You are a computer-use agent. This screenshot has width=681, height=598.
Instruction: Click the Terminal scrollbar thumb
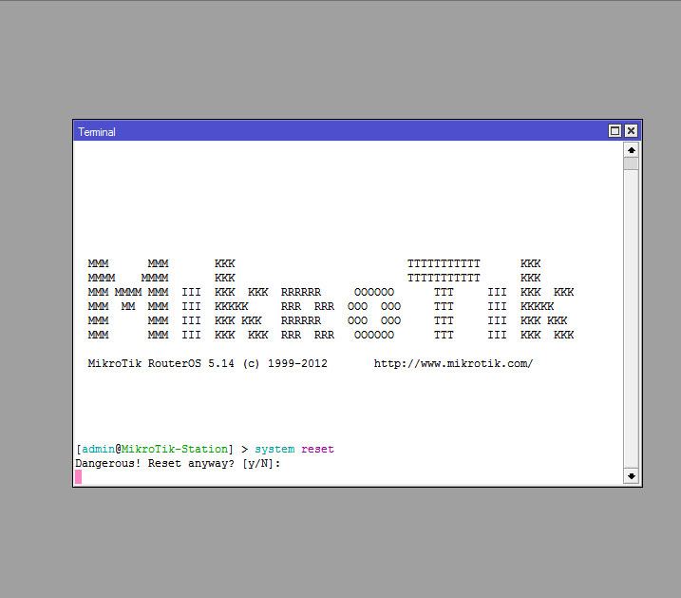631,164
